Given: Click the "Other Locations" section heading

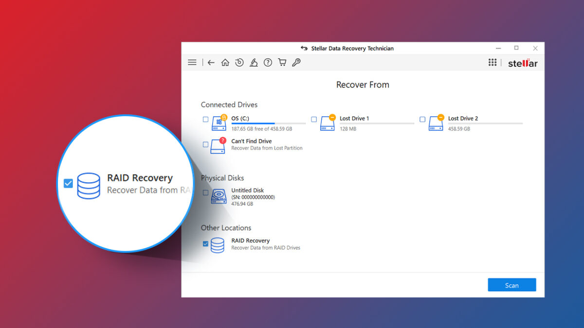Looking at the screenshot, I should pos(226,228).
